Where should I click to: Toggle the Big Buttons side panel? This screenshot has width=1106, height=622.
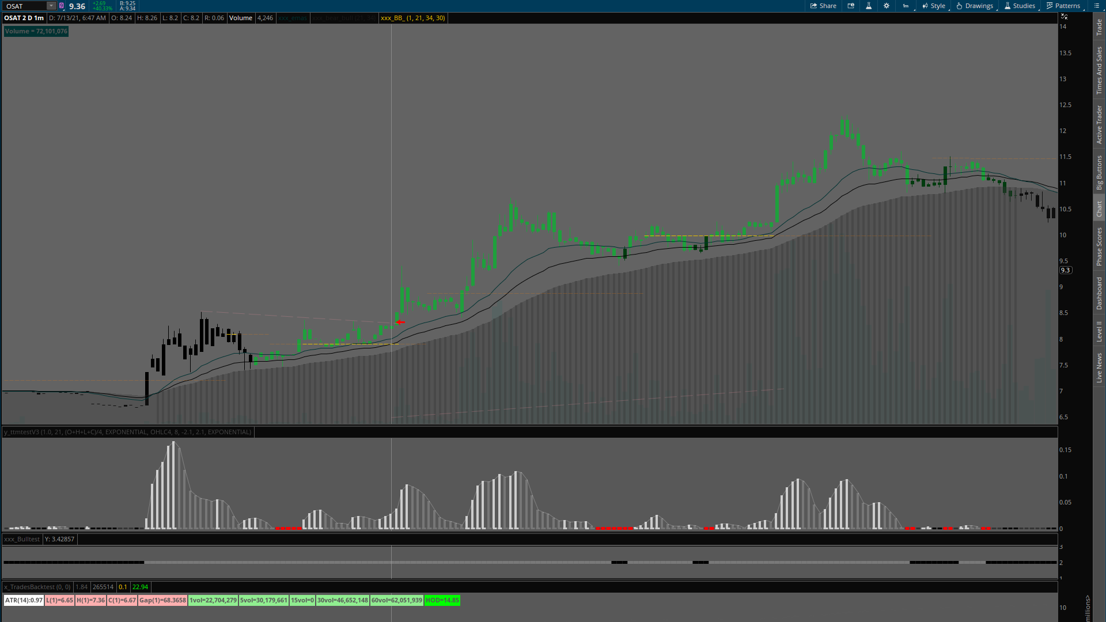(1099, 172)
